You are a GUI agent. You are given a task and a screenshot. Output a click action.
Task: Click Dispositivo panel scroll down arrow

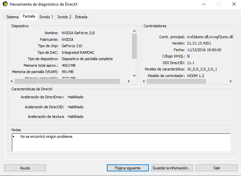tap(134, 76)
